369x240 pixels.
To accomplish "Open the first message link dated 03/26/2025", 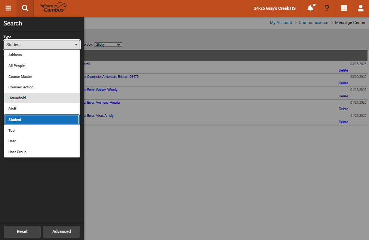I will (87, 64).
